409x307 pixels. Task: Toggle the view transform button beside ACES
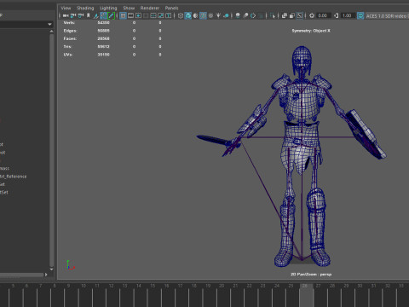click(x=360, y=15)
